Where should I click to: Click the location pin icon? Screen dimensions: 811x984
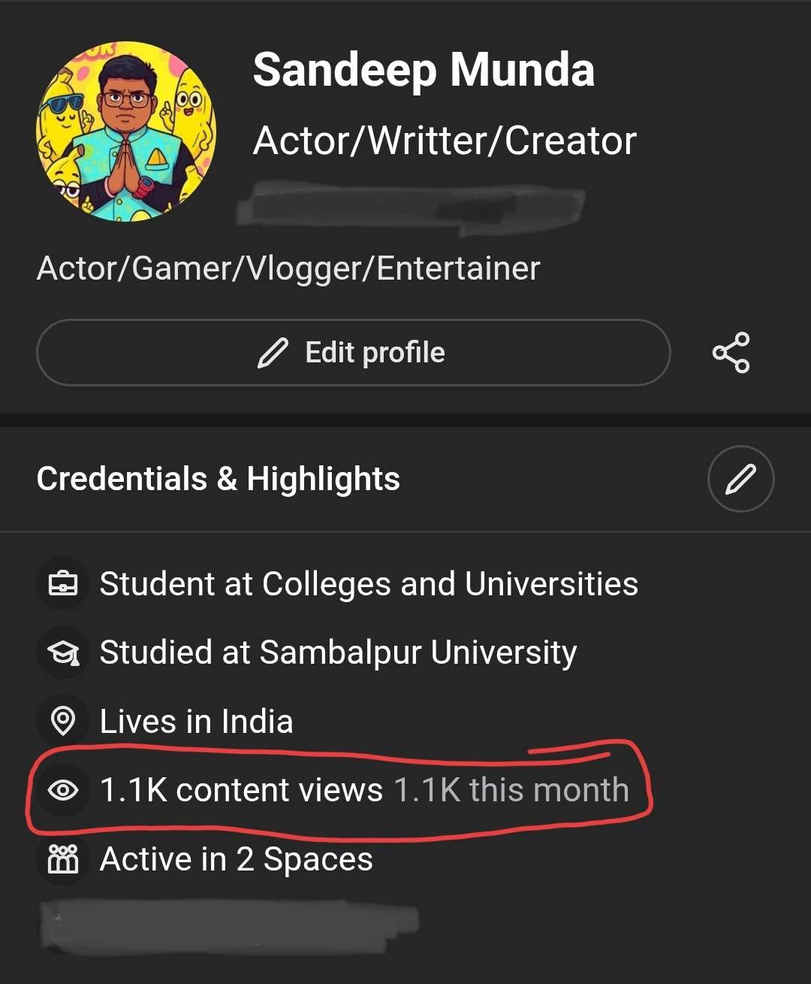click(63, 721)
